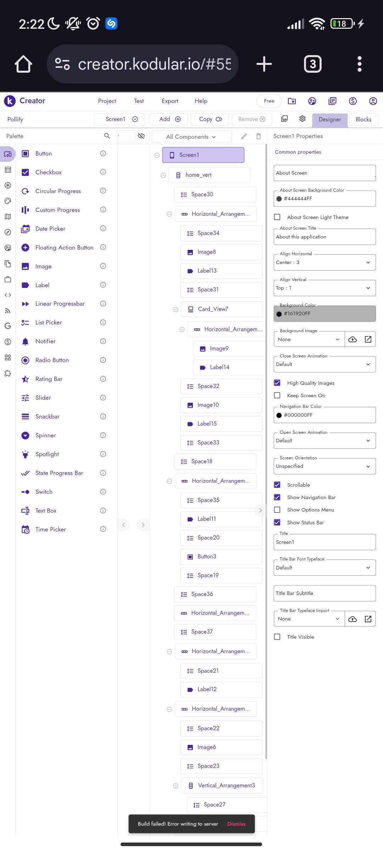Open background image in external link icon
Screen dimensions: 383x852
[x=368, y=339]
